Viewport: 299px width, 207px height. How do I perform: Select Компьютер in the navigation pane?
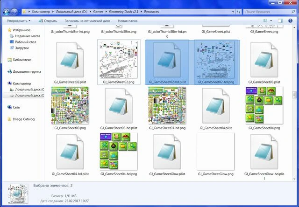click(19, 83)
